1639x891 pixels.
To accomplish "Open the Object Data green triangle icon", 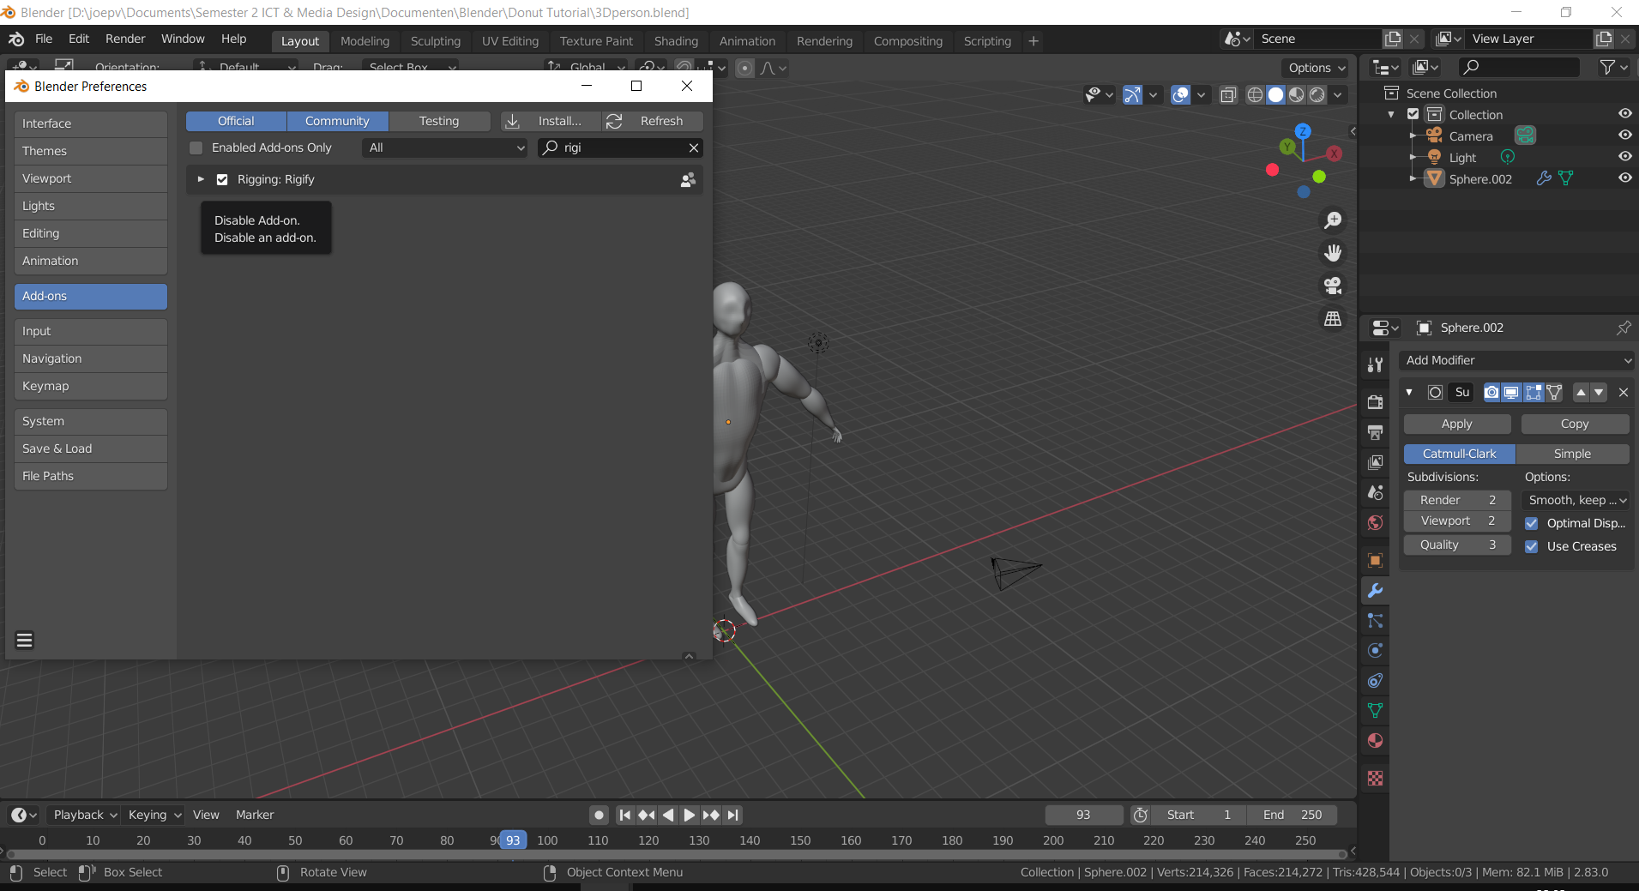I will pyautogui.click(x=1375, y=711).
